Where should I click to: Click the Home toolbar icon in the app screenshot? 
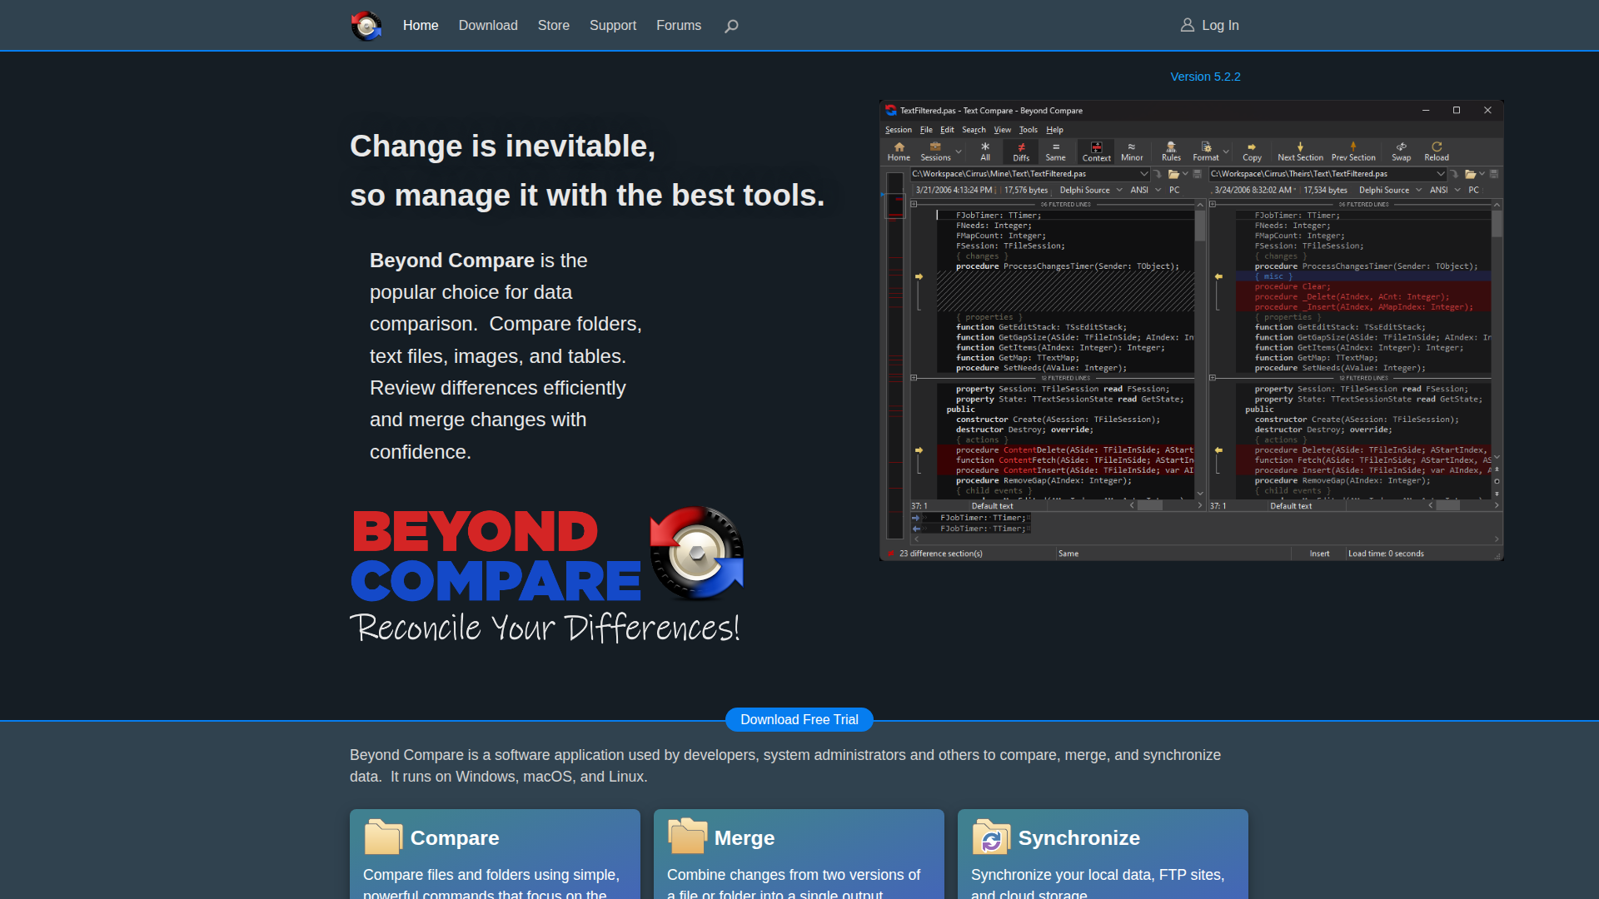(x=899, y=147)
